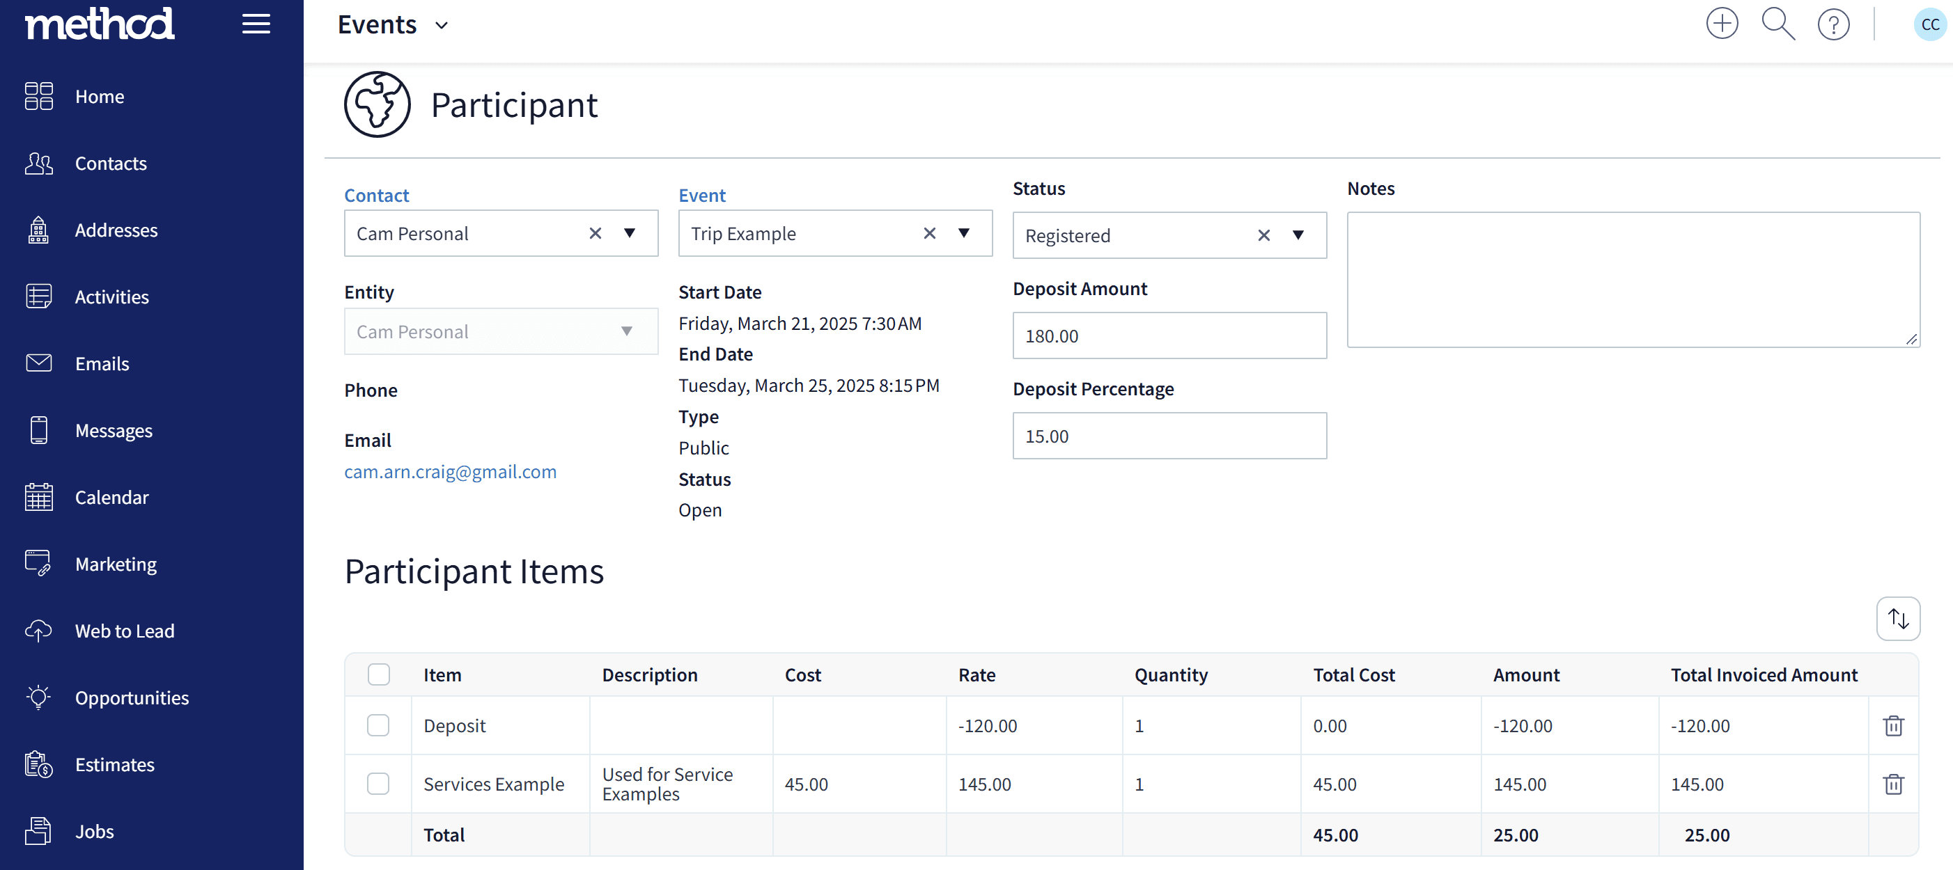
Task: Click the Web to Lead cloud icon
Action: 39,631
